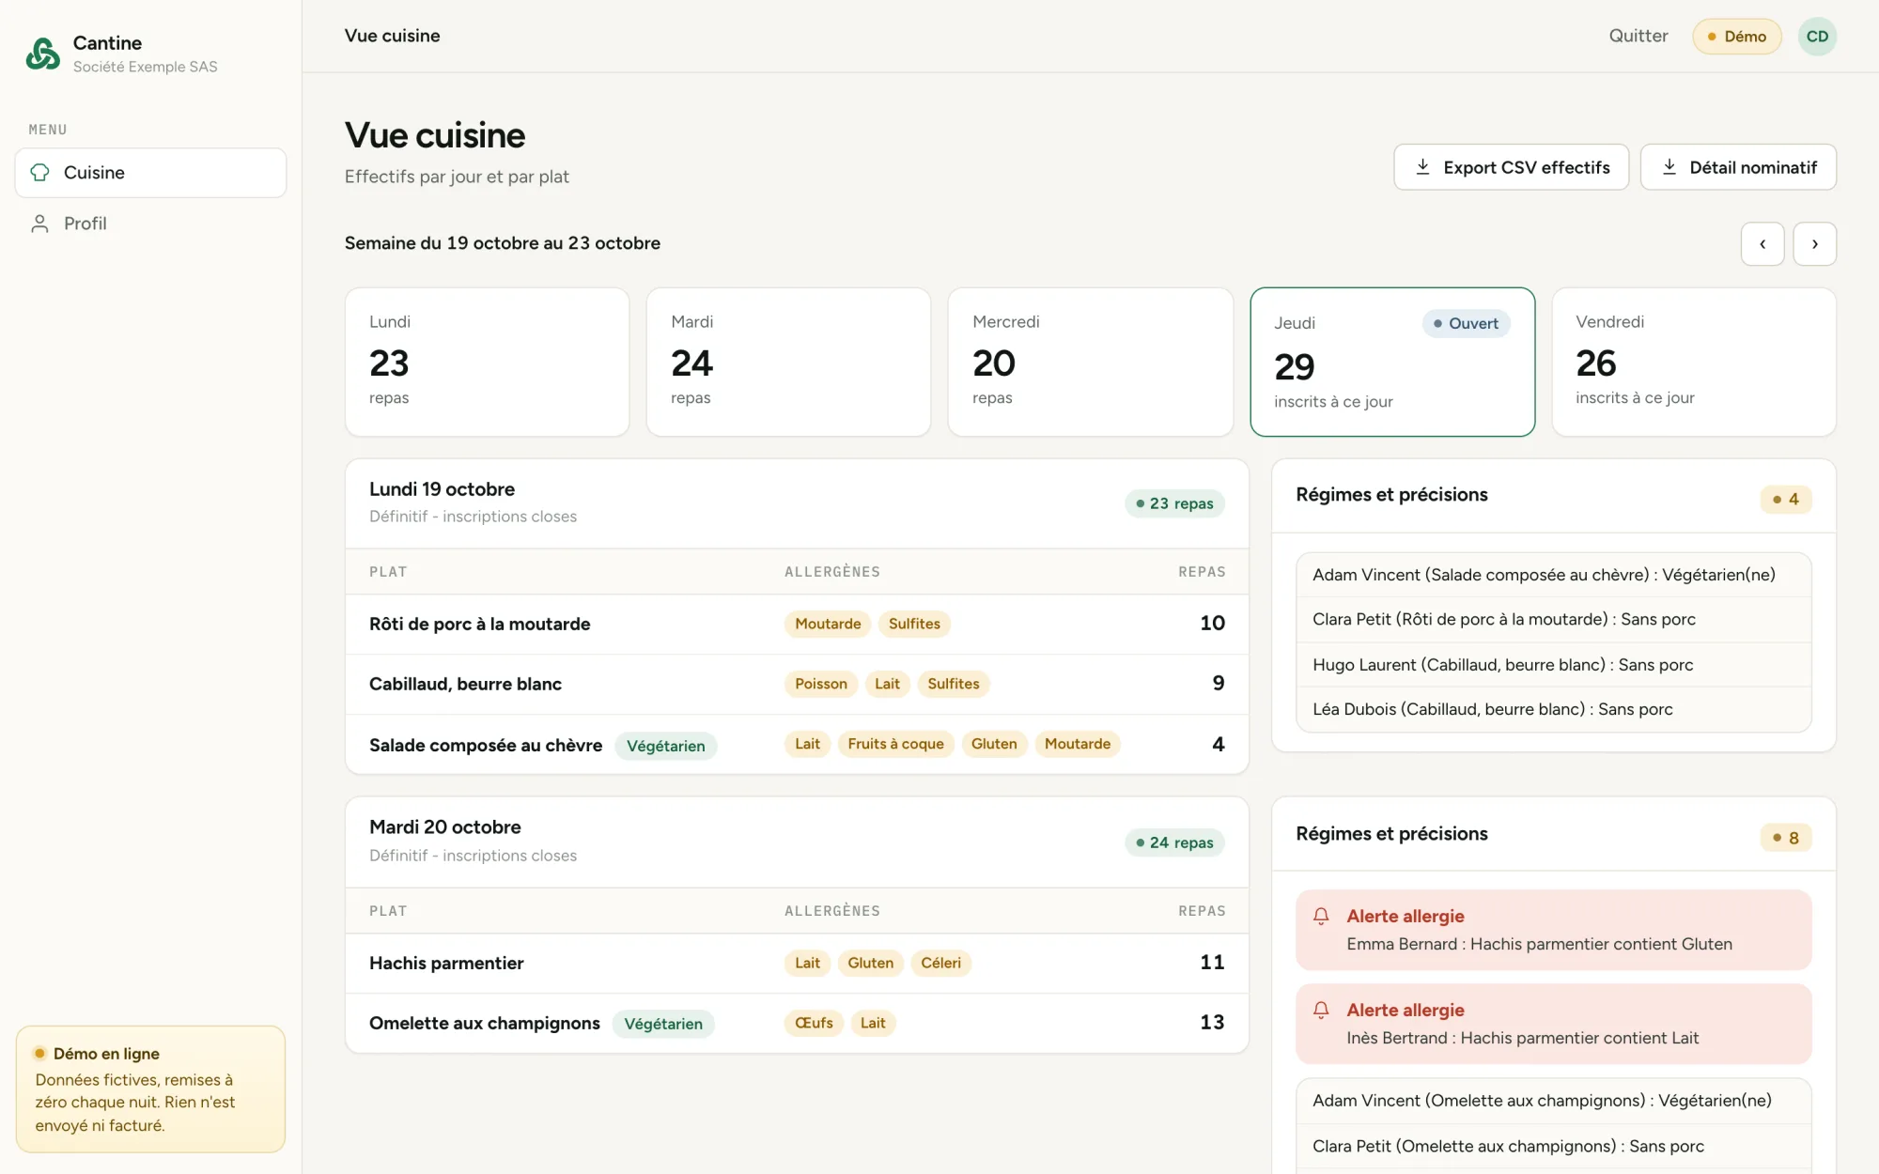Image resolution: width=1879 pixels, height=1174 pixels.
Task: Click Adam Vincent Salade composée entry
Action: pos(1554,575)
